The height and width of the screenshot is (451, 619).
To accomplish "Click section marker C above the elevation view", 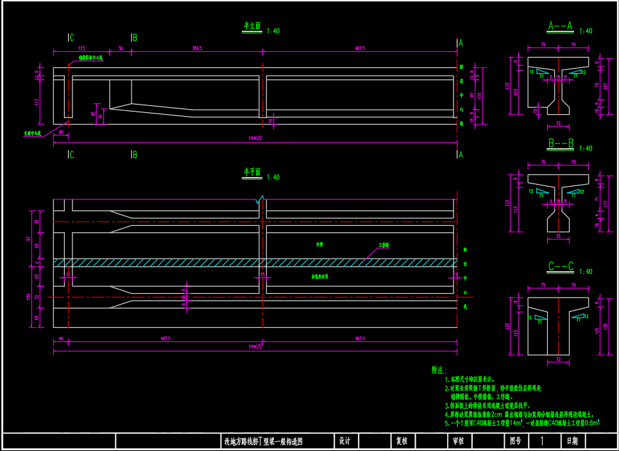I will pos(71,38).
